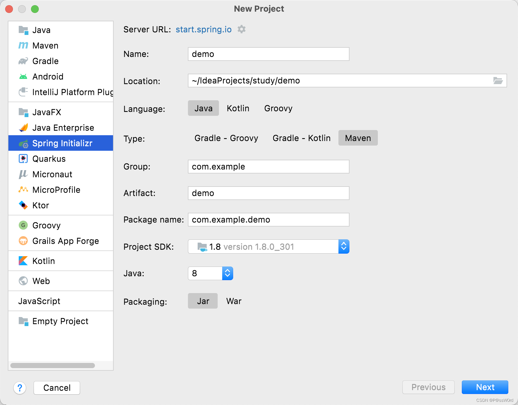The width and height of the screenshot is (518, 405).
Task: Click the Ktor diamond icon
Action: coord(23,205)
